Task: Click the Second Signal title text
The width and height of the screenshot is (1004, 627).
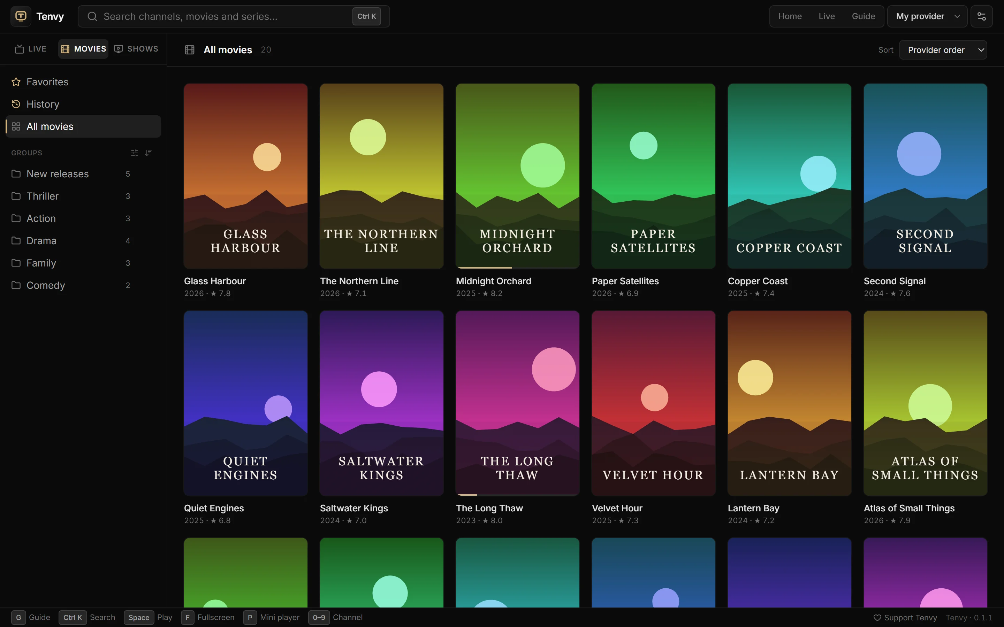Action: tap(895, 281)
